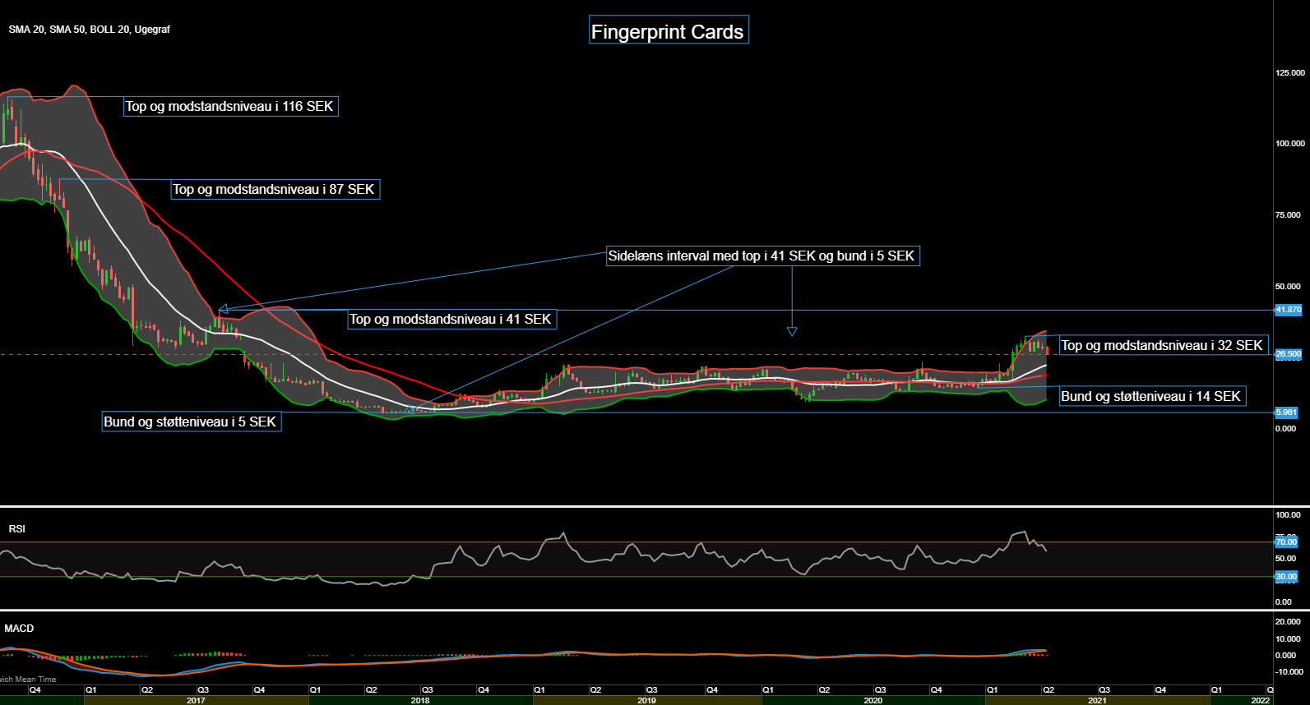Select the MACD 10.000 axis value
This screenshot has width=1310, height=705.
click(1288, 638)
